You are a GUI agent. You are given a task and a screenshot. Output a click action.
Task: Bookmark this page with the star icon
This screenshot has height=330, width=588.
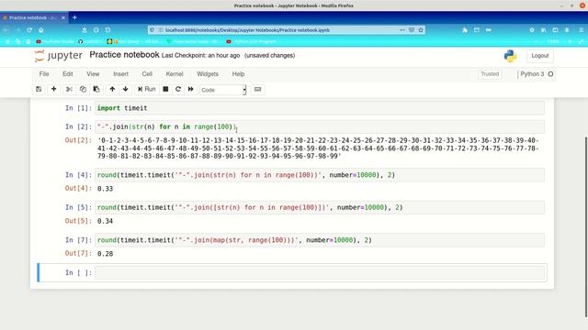pos(421,30)
